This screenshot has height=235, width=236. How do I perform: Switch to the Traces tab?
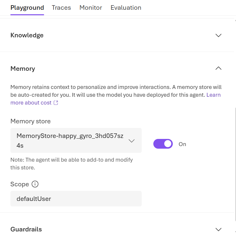61,7
